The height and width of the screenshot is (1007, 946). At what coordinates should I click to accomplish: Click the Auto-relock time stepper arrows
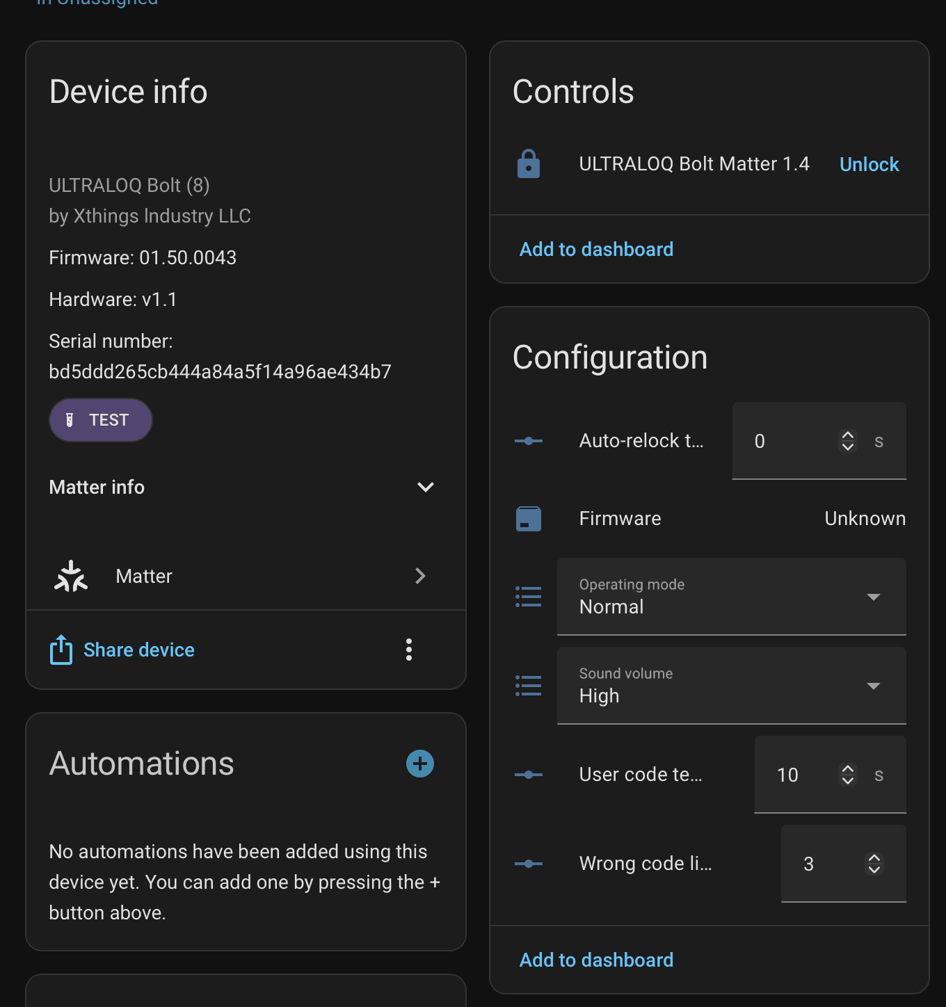(x=847, y=441)
